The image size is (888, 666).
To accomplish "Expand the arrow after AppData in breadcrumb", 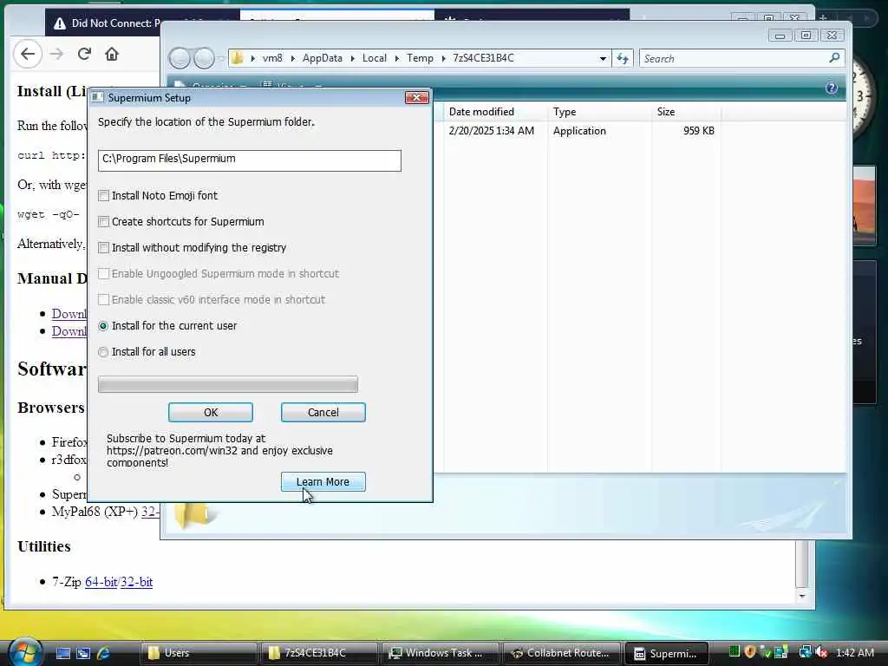I will tap(352, 58).
